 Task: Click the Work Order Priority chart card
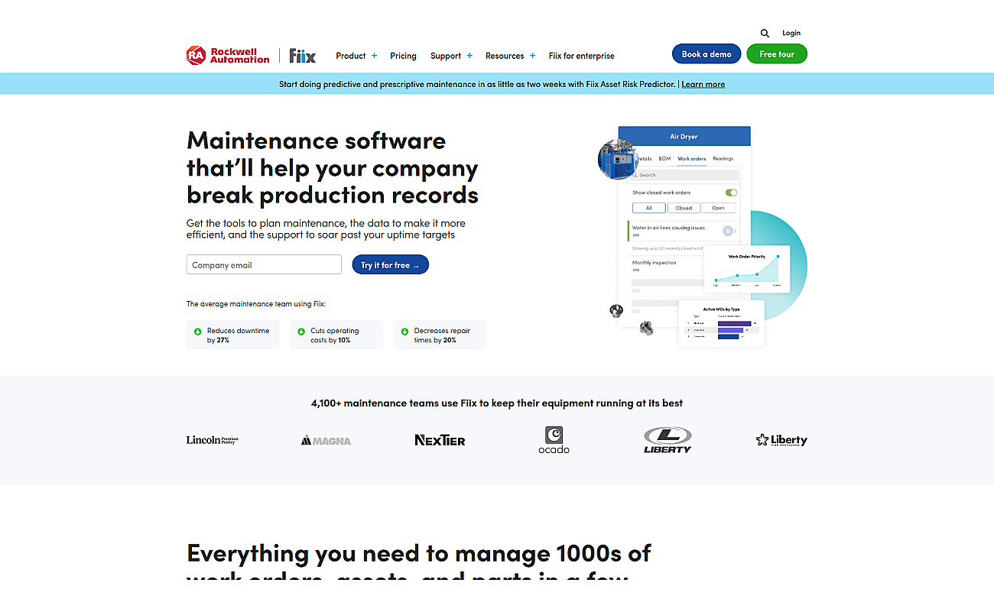click(747, 269)
